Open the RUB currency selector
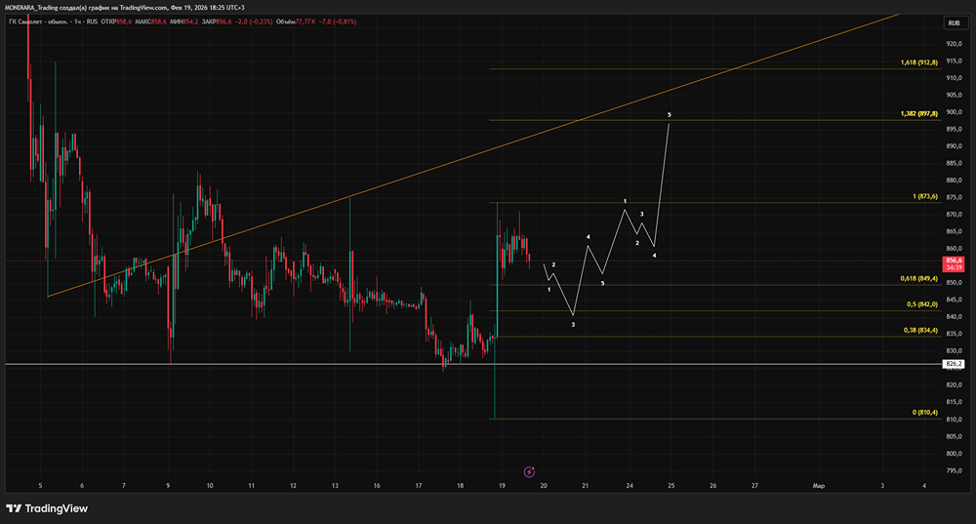 click(954, 23)
